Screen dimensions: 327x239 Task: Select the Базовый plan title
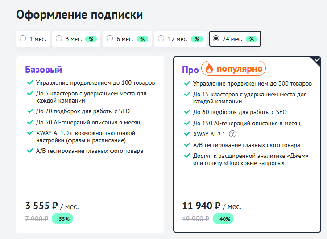coord(43,69)
